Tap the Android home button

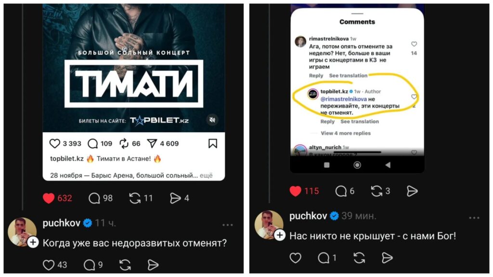[357, 165]
